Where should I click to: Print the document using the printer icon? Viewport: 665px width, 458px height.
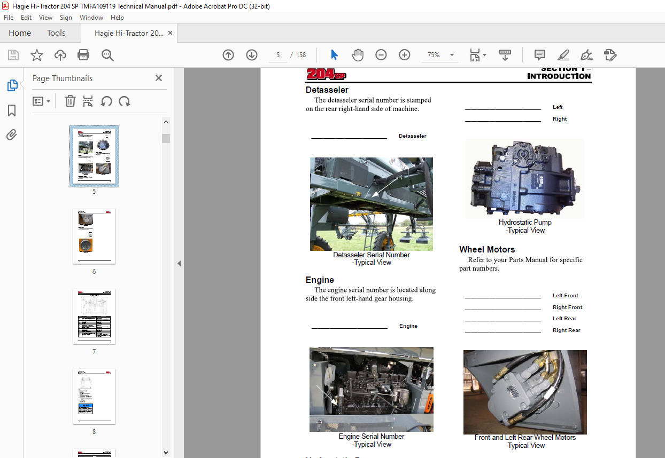(83, 55)
